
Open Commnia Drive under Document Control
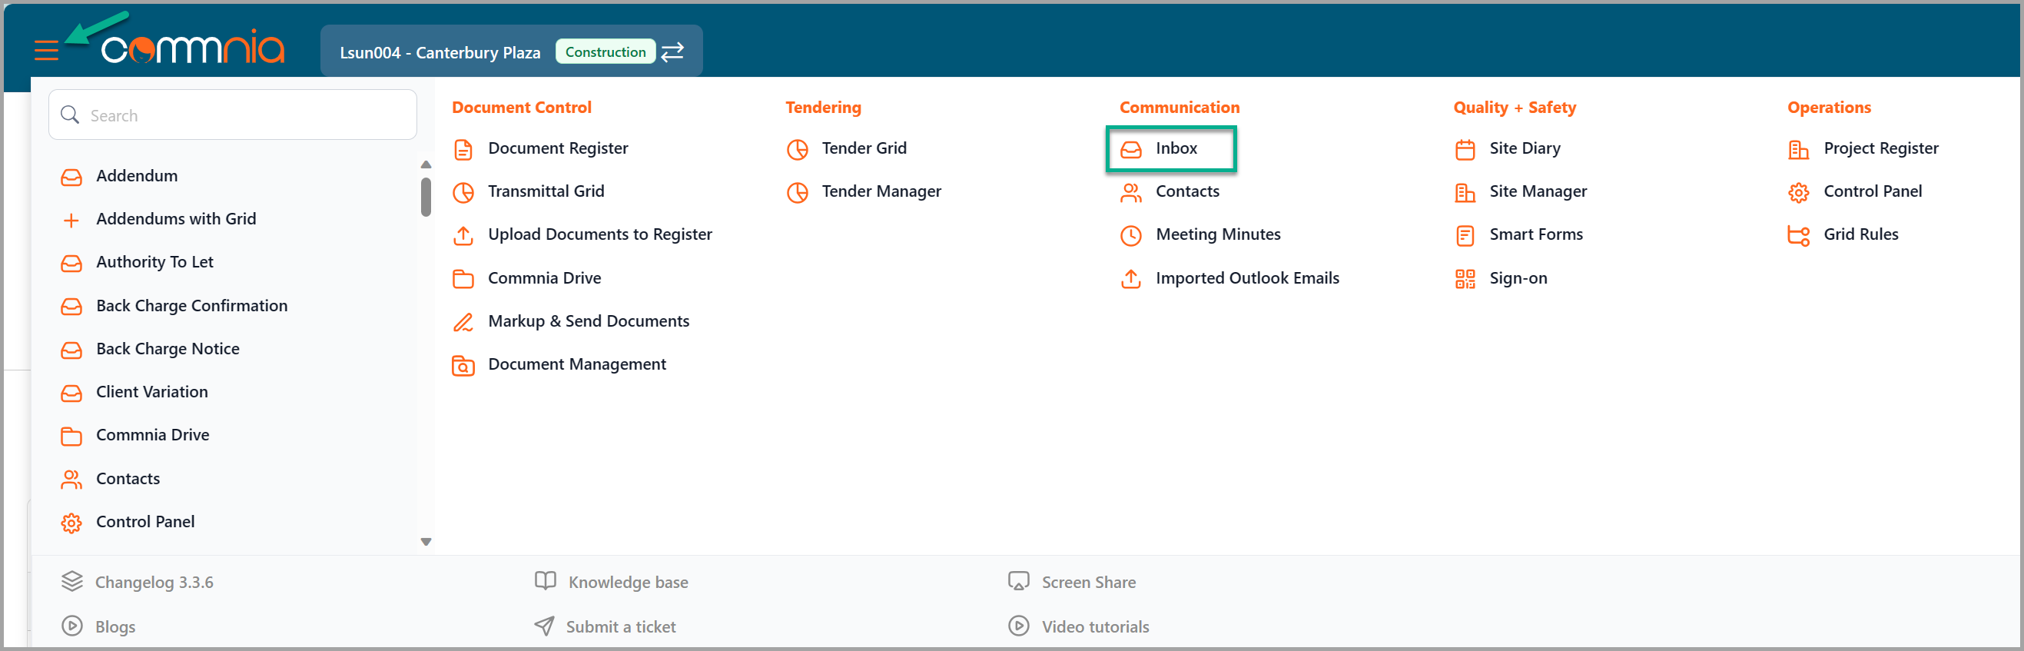[x=545, y=278]
